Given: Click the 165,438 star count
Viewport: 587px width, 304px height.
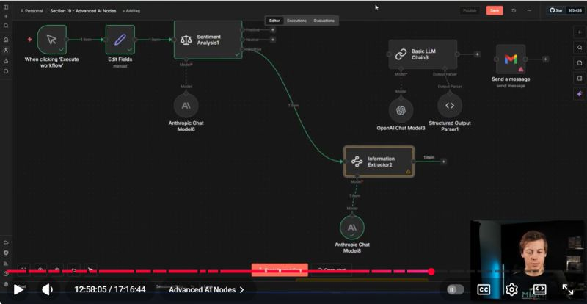Looking at the screenshot, I should click(x=575, y=10).
